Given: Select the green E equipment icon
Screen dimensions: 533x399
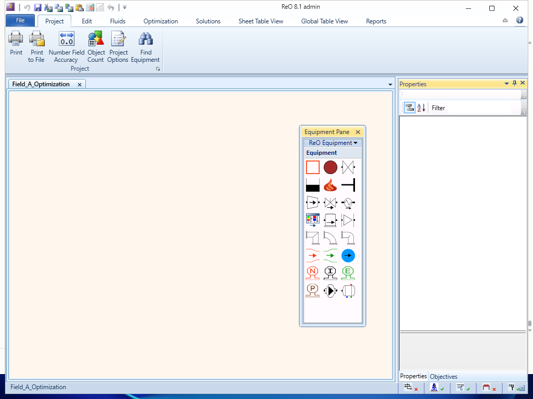Looking at the screenshot, I should point(348,273).
